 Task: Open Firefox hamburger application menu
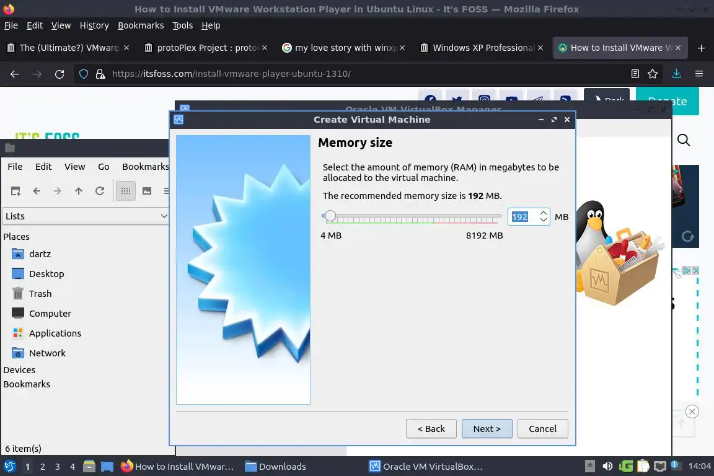[699, 74]
